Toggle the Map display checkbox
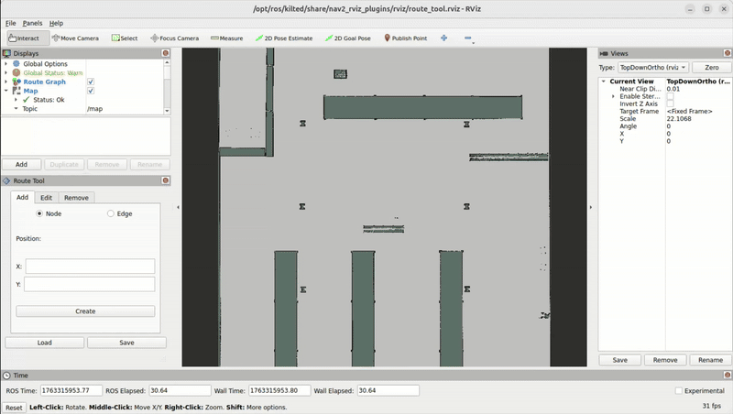The height and width of the screenshot is (414, 733). click(x=91, y=91)
